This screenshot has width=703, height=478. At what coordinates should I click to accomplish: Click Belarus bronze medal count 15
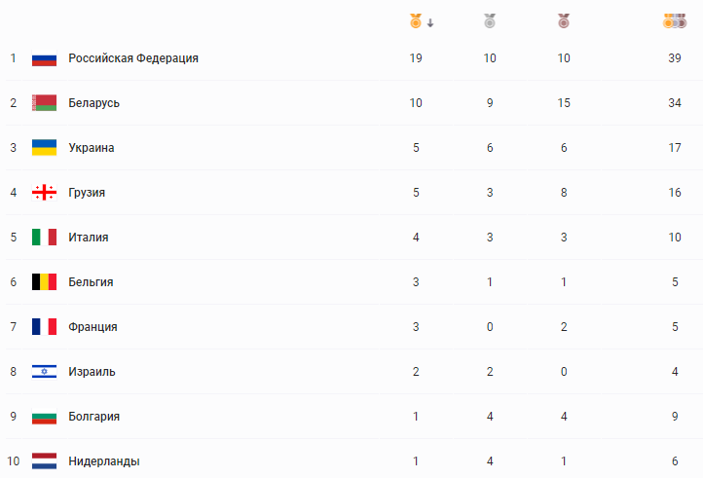click(x=564, y=103)
